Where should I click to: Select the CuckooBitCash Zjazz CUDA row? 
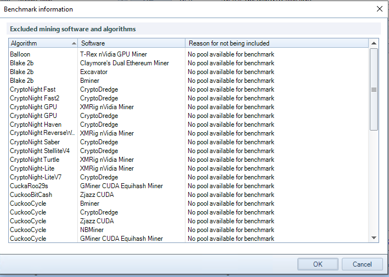(189, 195)
